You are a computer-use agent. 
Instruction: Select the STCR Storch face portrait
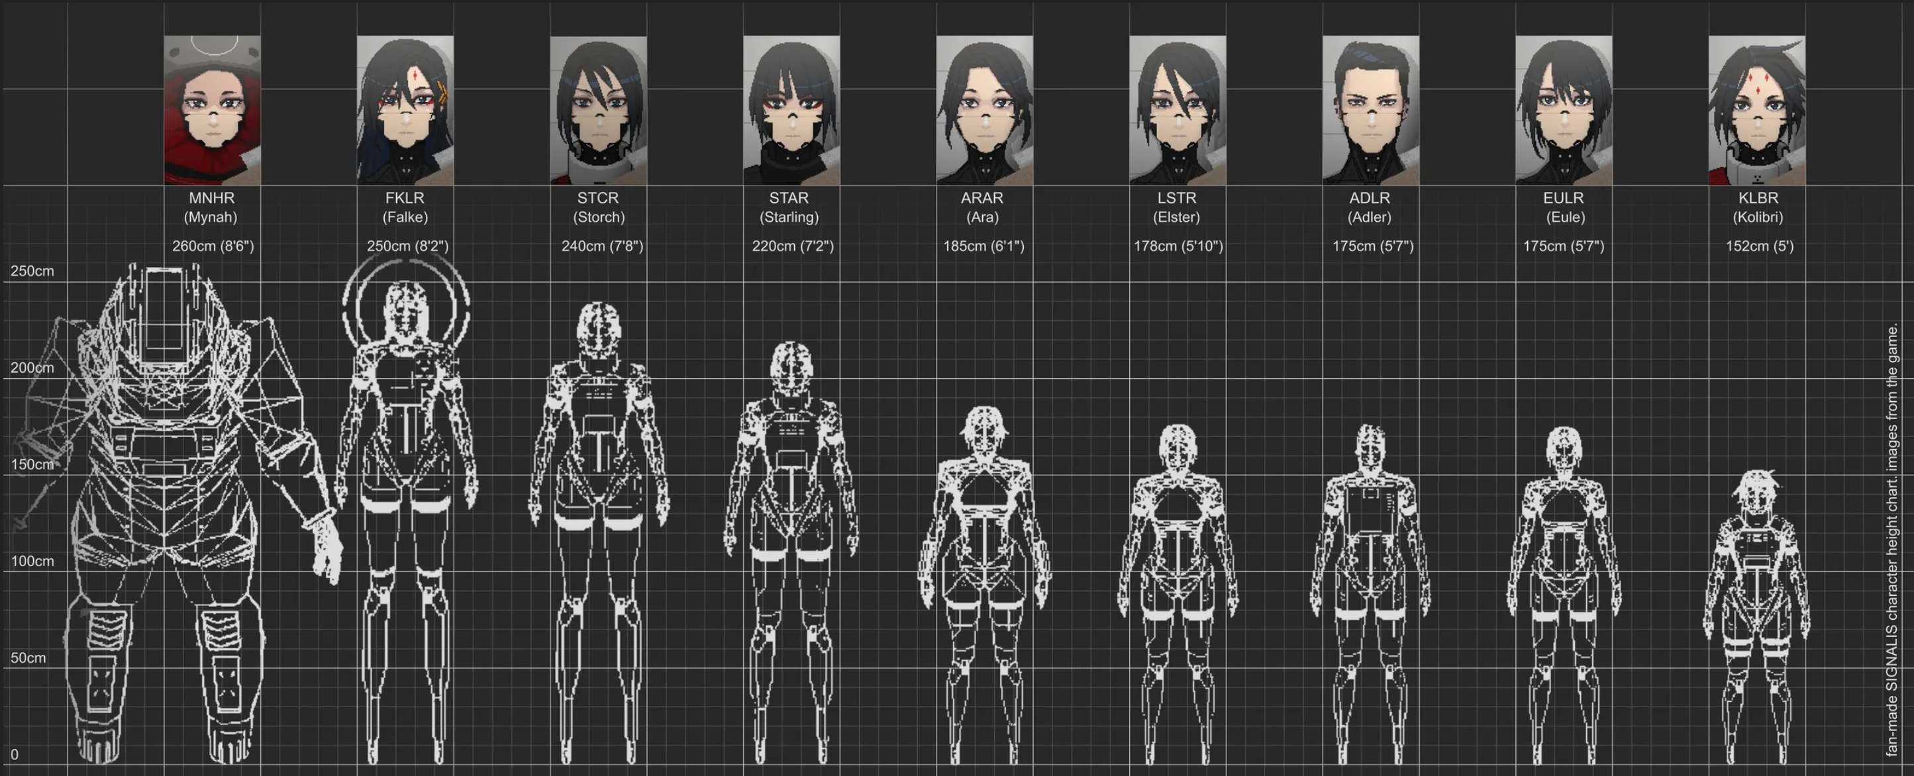click(598, 110)
